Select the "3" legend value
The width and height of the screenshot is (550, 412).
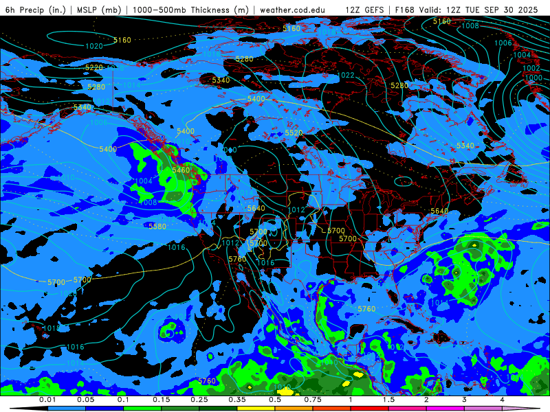[x=465, y=400]
